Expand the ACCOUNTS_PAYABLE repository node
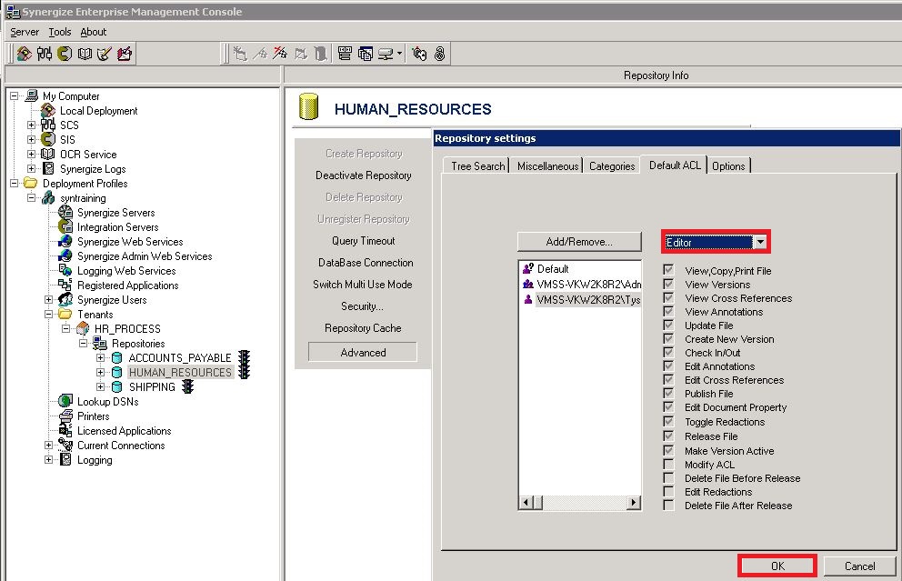902x581 pixels. (101, 358)
